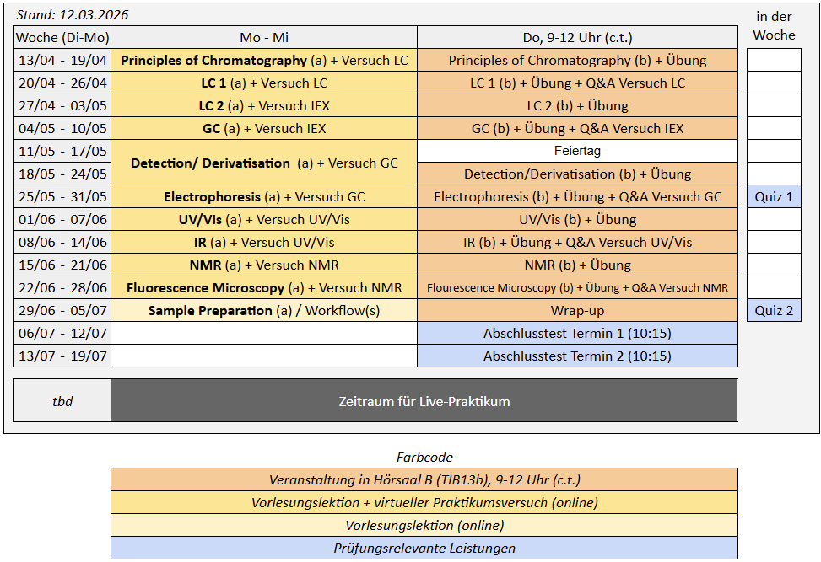This screenshot has width=821, height=562.
Task: Select the tbd cell
Action: pyautogui.click(x=62, y=401)
